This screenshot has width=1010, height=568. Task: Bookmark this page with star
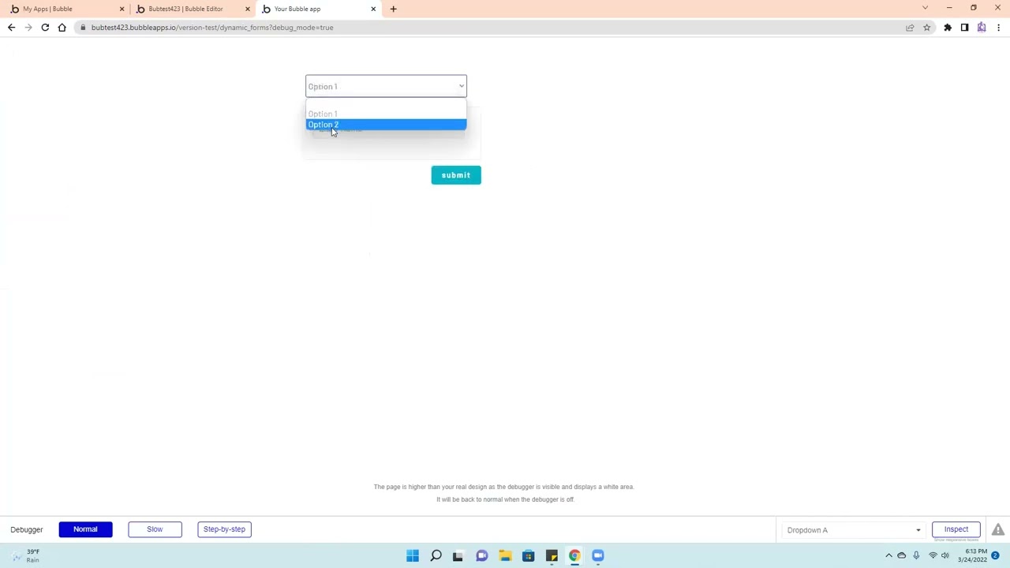tap(926, 28)
